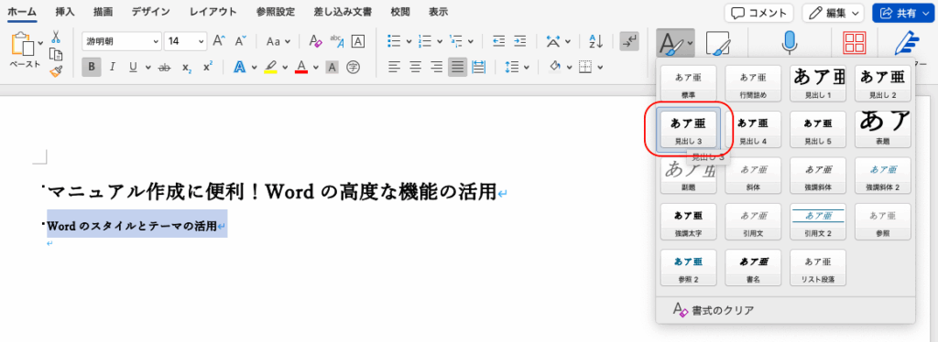Expand underline style arrow
This screenshot has width=938, height=342.
coord(147,67)
